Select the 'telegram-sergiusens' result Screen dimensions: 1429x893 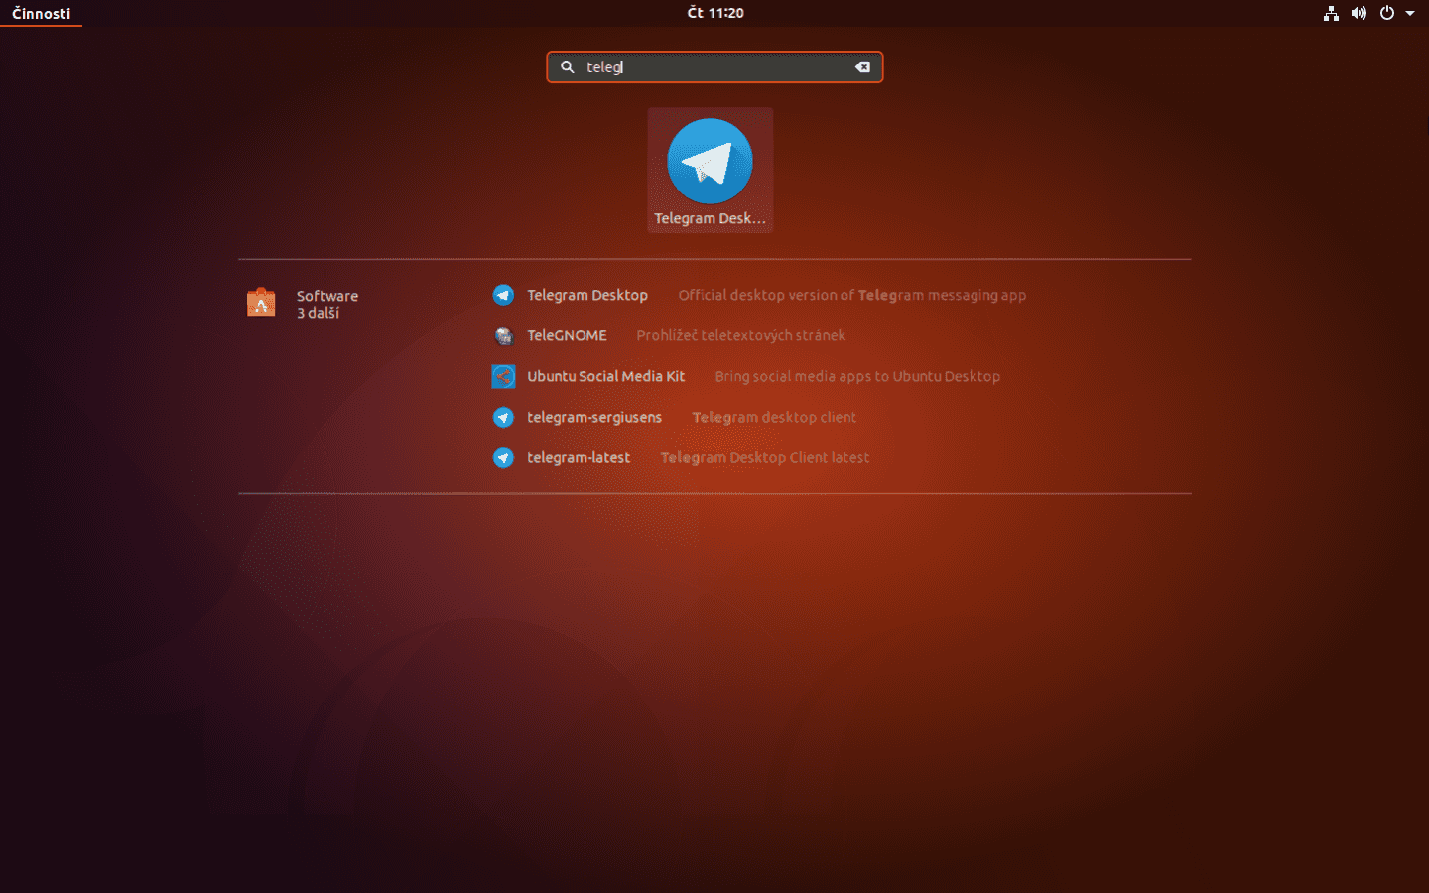click(x=594, y=417)
